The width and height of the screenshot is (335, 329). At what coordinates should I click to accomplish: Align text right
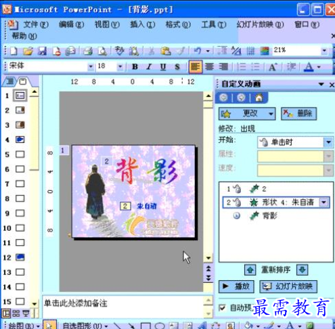click(223, 67)
